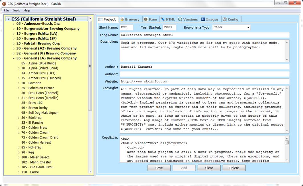The width and height of the screenshot is (303, 186).
Task: Expand 70 - Golden Crown node
Action: point(19,133)
